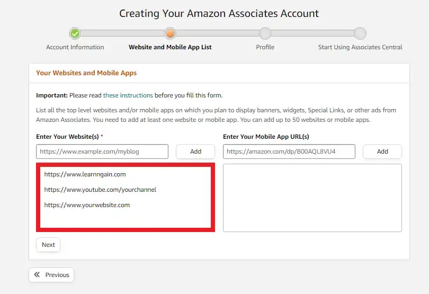Focus the Mobile App URL input field

pos(289,152)
